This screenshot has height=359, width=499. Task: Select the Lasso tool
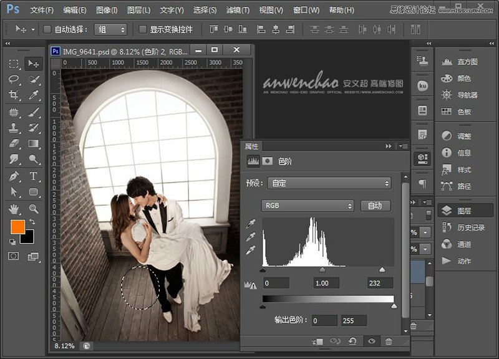pos(14,78)
